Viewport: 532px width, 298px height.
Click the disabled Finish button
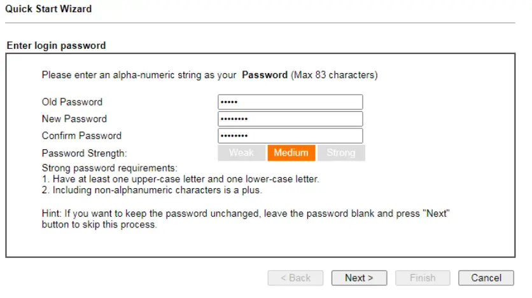click(x=423, y=278)
